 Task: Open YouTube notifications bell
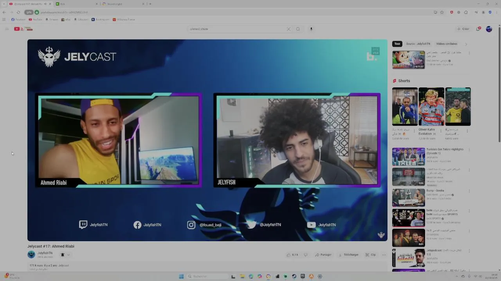coord(478,29)
